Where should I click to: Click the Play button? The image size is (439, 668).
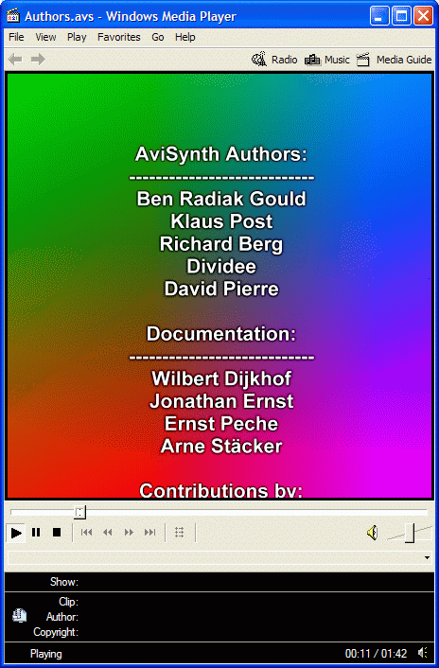coord(16,533)
